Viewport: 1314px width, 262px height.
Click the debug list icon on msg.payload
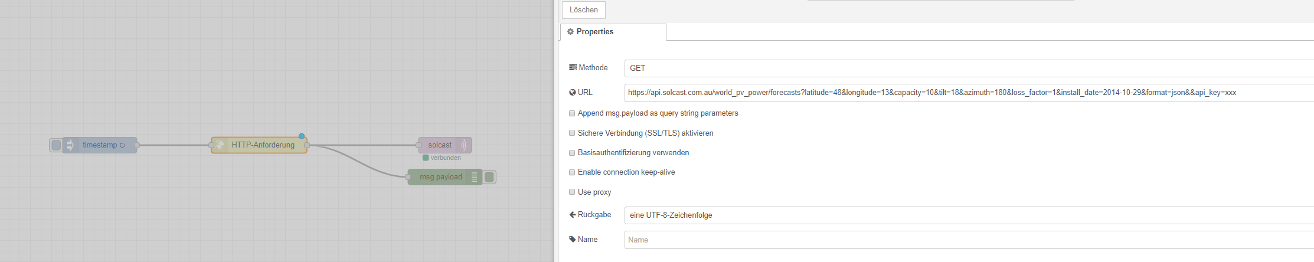[x=474, y=177]
